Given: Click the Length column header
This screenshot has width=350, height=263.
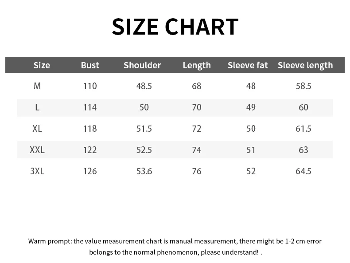Looking at the screenshot, I should (197, 65).
